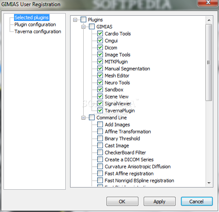Screen dimensions: 219x212
Task: Disable the TavernaPlugin checkbox
Action: point(100,111)
